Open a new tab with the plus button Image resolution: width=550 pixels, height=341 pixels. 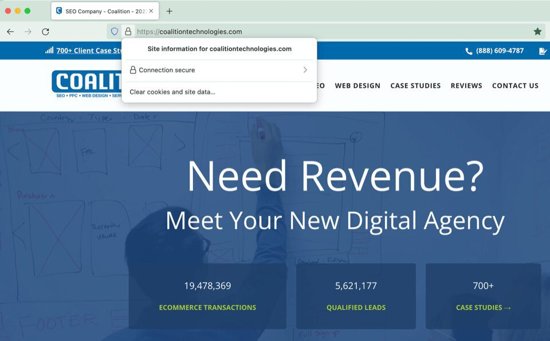click(168, 10)
